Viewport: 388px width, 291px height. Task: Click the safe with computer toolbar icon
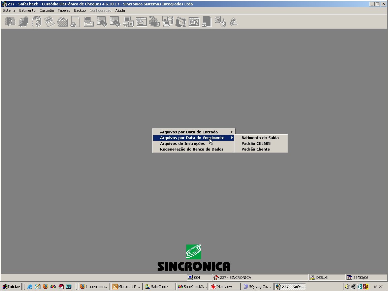pos(128,22)
